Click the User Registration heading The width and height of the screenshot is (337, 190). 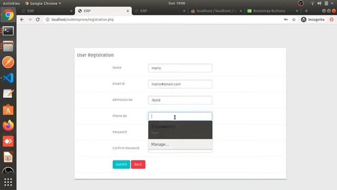pyautogui.click(x=95, y=55)
